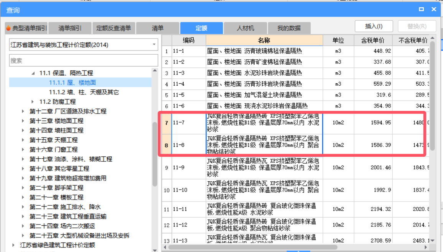The height and width of the screenshot is (252, 443).
Task: Click code cell 11-7
Action: tap(189, 123)
